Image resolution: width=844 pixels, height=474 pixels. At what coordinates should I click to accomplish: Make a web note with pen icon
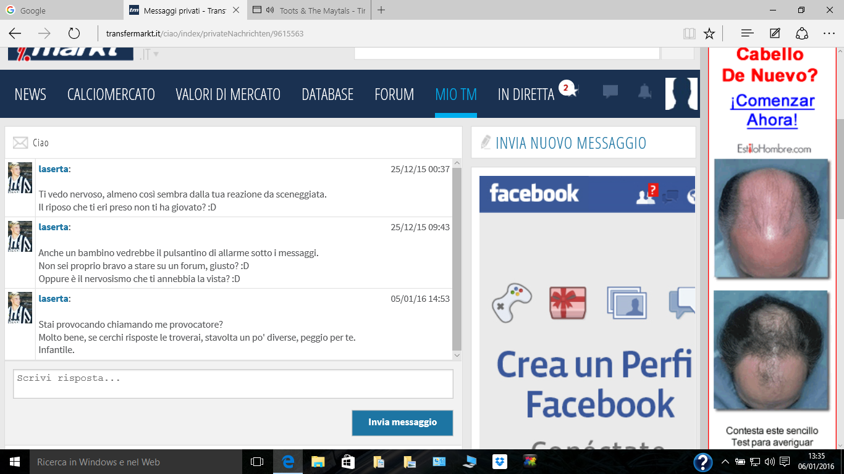point(775,33)
